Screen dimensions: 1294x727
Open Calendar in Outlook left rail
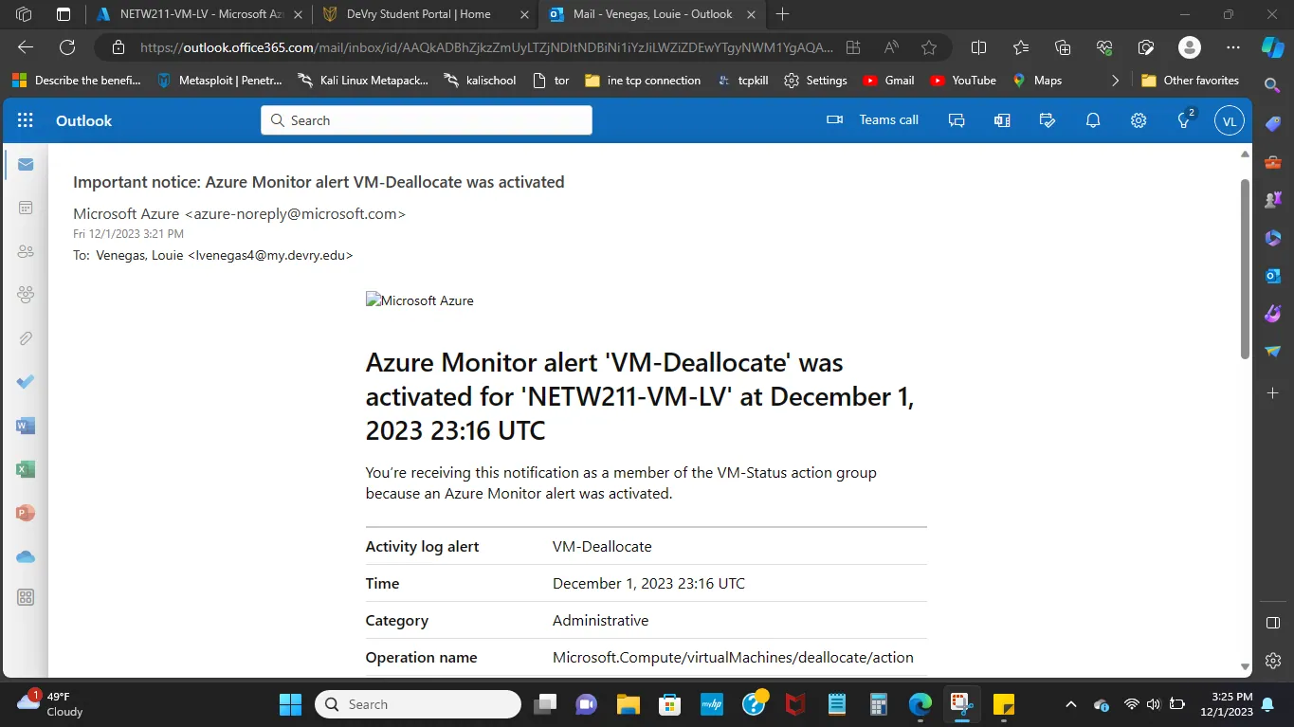tap(26, 208)
